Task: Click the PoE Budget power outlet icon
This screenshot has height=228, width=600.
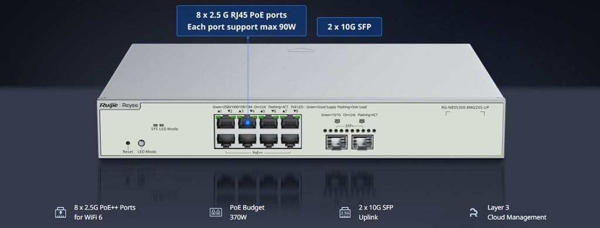Action: coord(216,212)
